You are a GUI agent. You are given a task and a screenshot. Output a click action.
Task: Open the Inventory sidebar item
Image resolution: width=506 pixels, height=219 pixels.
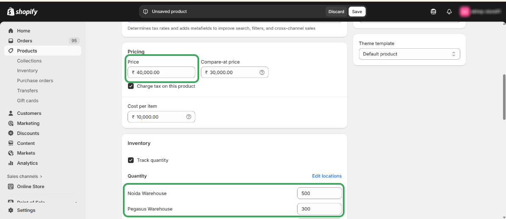coord(27,71)
